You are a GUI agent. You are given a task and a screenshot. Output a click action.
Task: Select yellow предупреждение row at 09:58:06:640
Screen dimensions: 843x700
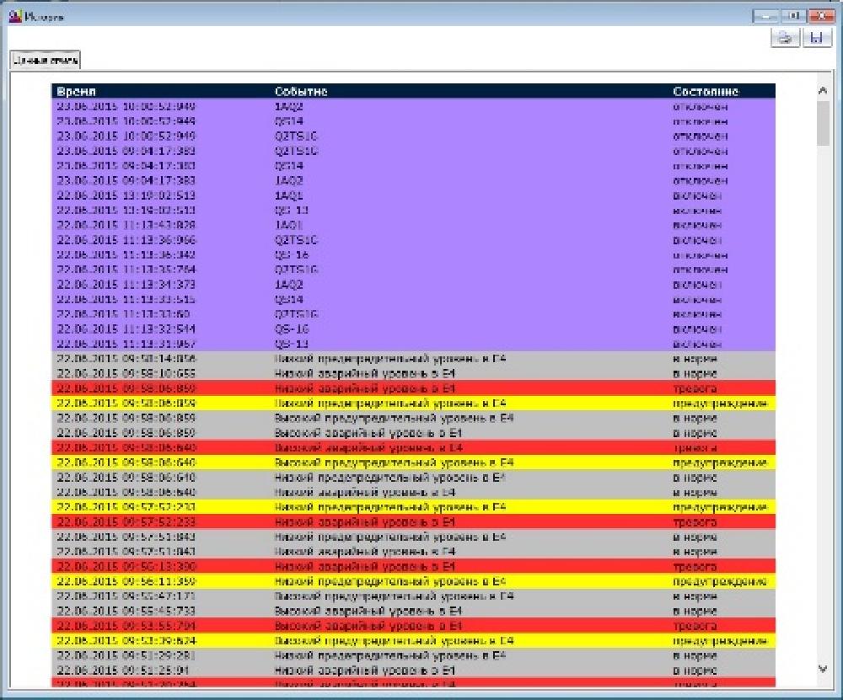[413, 463]
